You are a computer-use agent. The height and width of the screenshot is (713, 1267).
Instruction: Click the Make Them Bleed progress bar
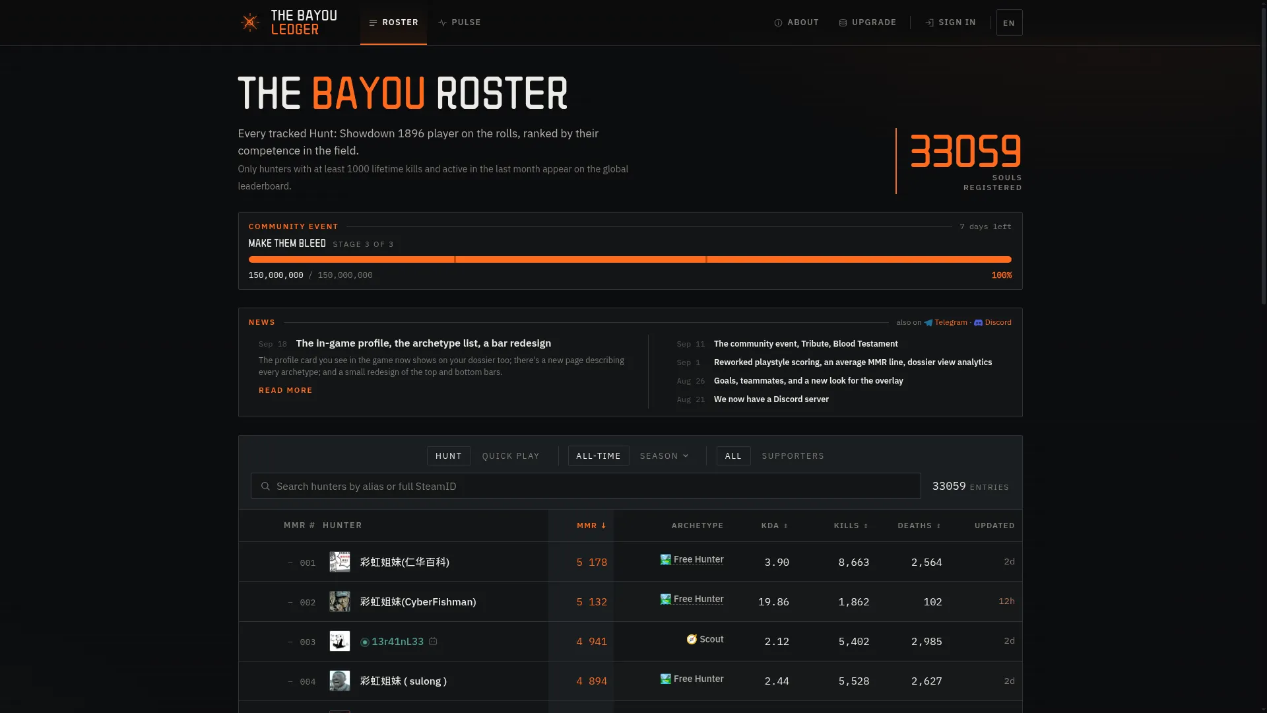(630, 259)
